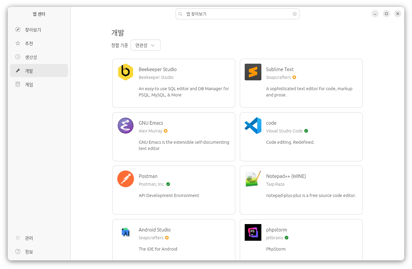Click the Beekeeper Studio app icon

tap(126, 72)
